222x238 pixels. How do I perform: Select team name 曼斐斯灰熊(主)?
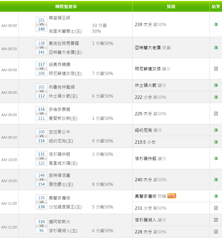(x=63, y=118)
